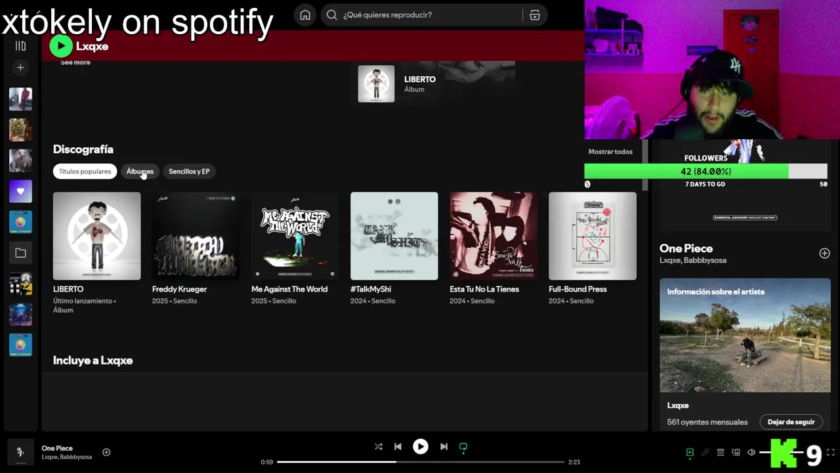Enter fullscreen mode
The height and width of the screenshot is (473, 840).
831,453
